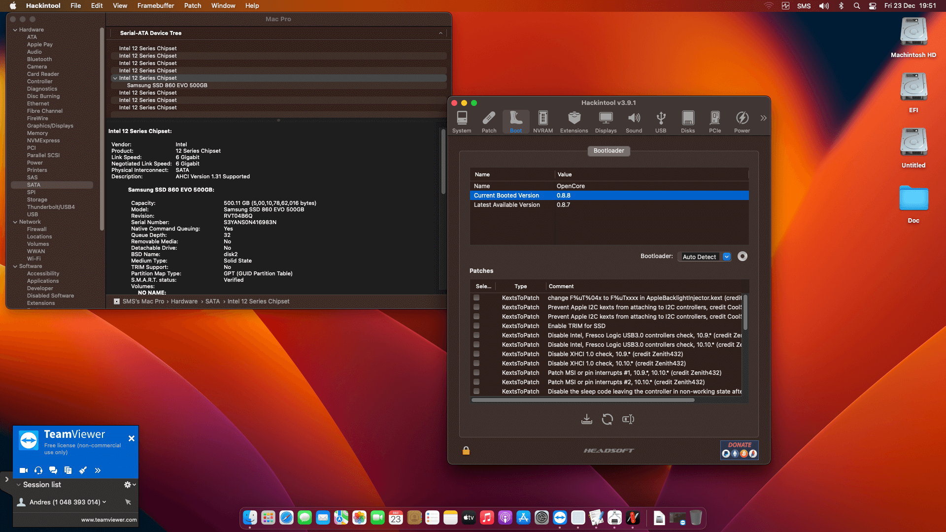Click the round button next to Auto Detect
This screenshot has width=946, height=532.
(x=743, y=256)
